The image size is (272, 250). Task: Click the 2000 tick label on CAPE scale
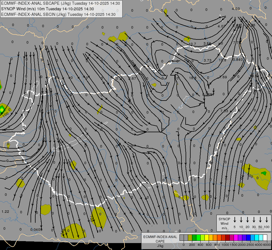click(242, 245)
